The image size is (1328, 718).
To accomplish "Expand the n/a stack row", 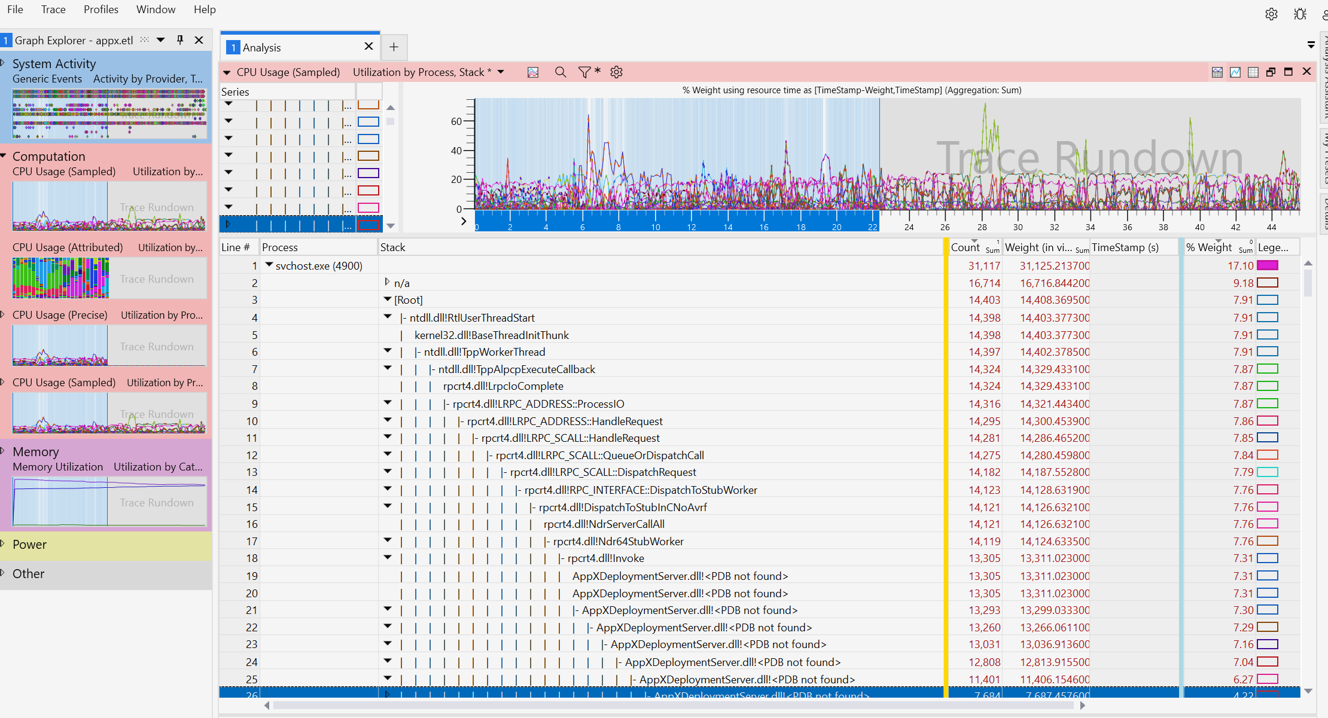I will click(x=388, y=282).
